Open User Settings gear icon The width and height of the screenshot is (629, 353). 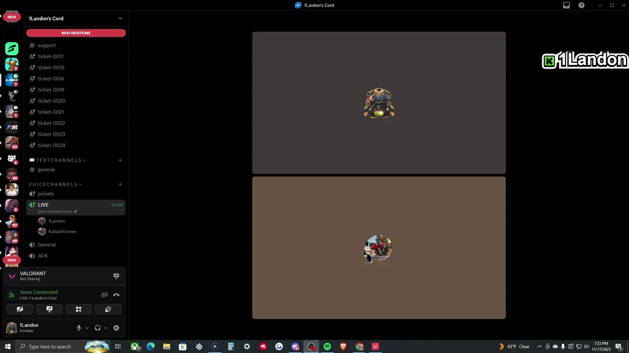pos(116,328)
